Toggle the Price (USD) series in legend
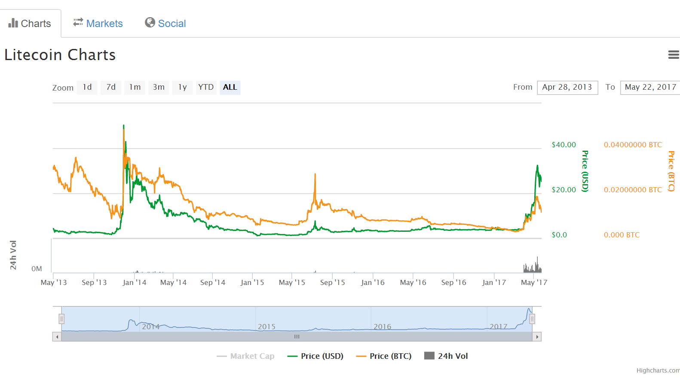The height and width of the screenshot is (382, 680). tap(315, 356)
